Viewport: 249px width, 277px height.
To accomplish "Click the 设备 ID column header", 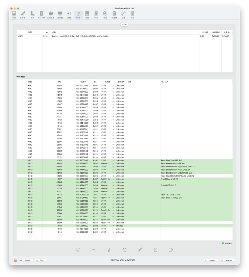I will pos(227,33).
